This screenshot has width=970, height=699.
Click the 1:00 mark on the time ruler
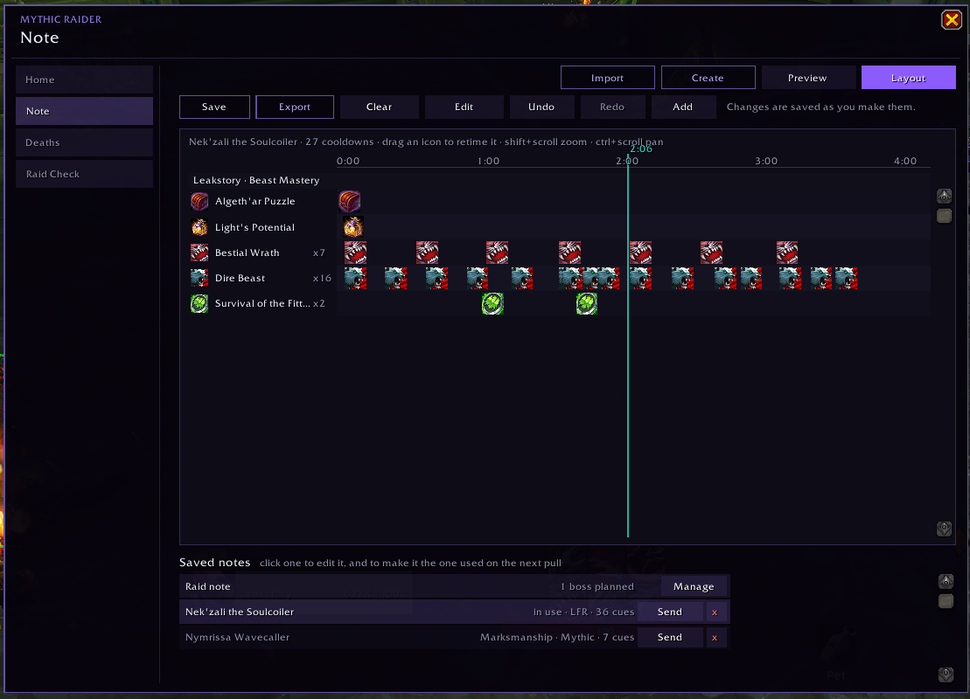point(489,162)
